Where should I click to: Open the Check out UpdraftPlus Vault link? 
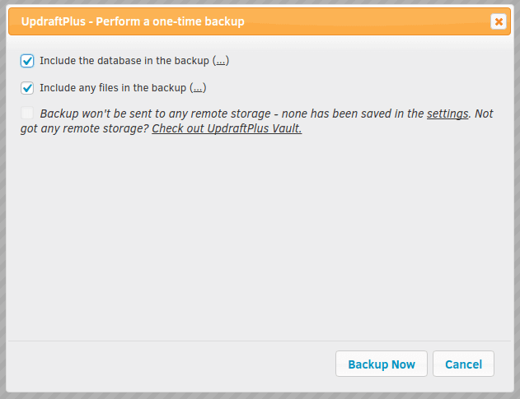pos(227,128)
